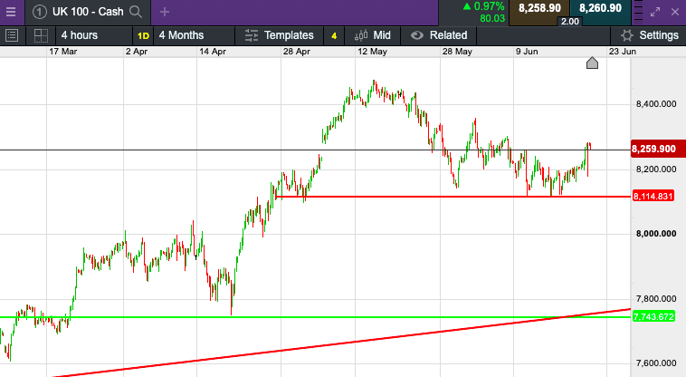Click the grey marker on time axis

pyautogui.click(x=592, y=63)
